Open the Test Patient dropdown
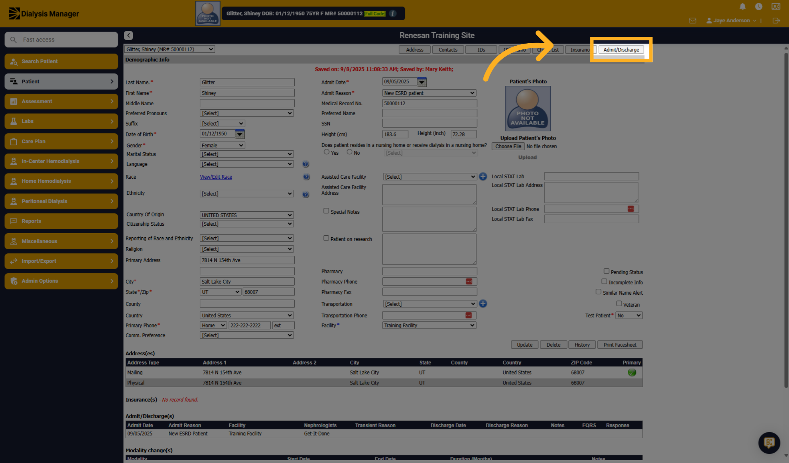Image resolution: width=789 pixels, height=463 pixels. click(x=629, y=315)
